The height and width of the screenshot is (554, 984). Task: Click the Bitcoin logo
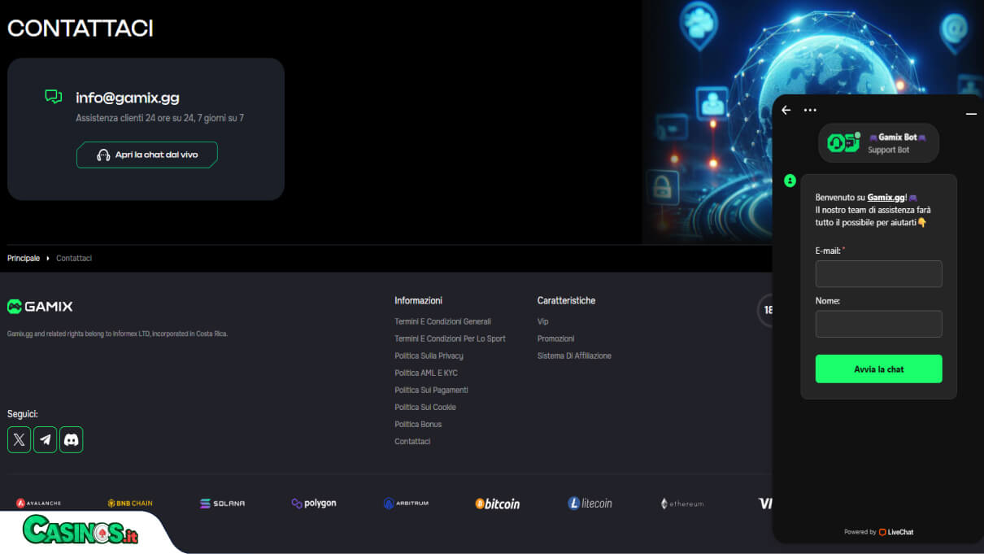498,504
